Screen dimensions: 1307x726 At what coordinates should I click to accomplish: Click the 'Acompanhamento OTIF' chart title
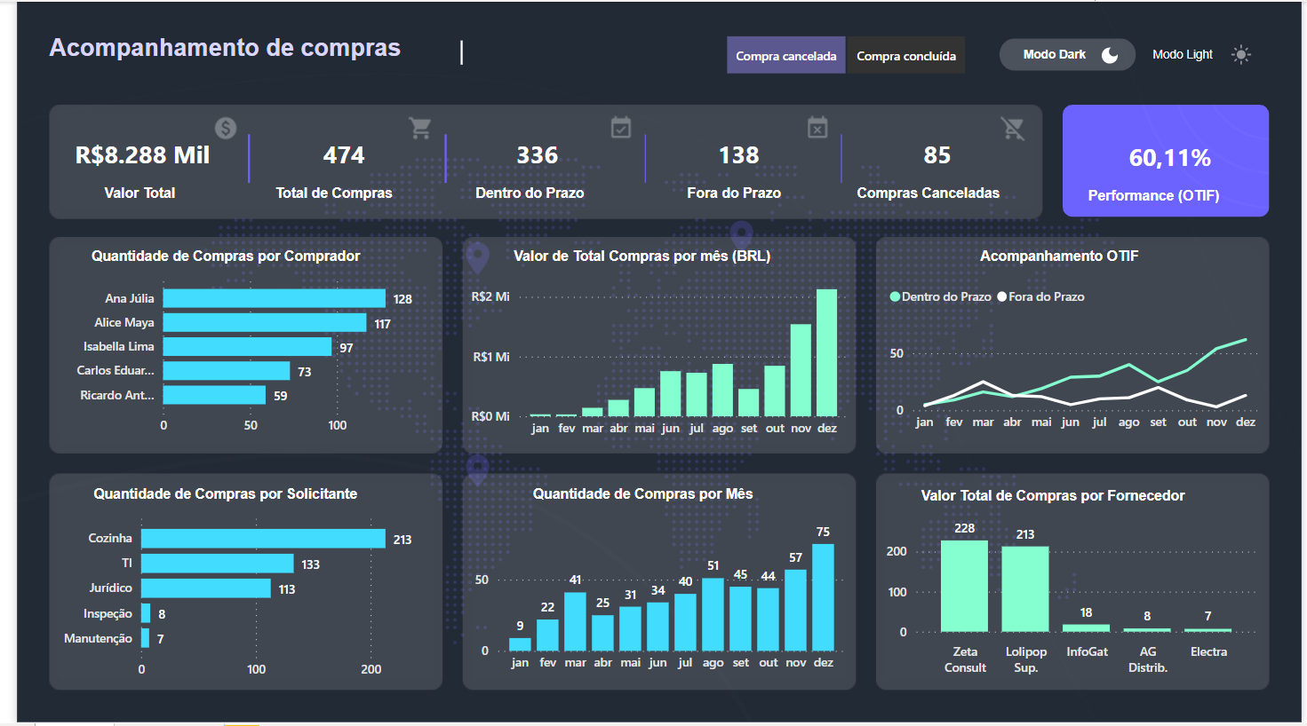1059,256
